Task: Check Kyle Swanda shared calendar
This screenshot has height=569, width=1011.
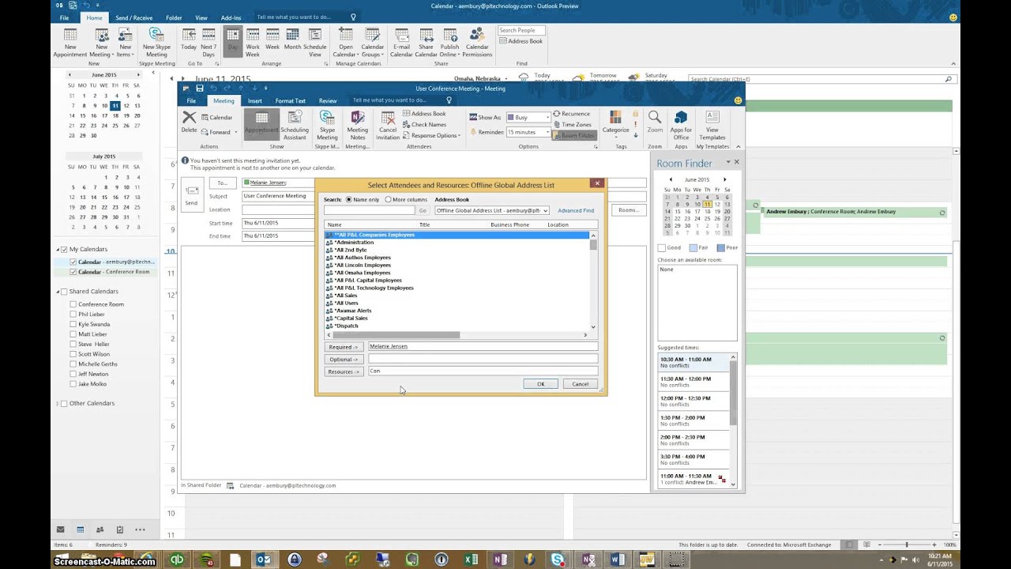Action: coord(73,324)
